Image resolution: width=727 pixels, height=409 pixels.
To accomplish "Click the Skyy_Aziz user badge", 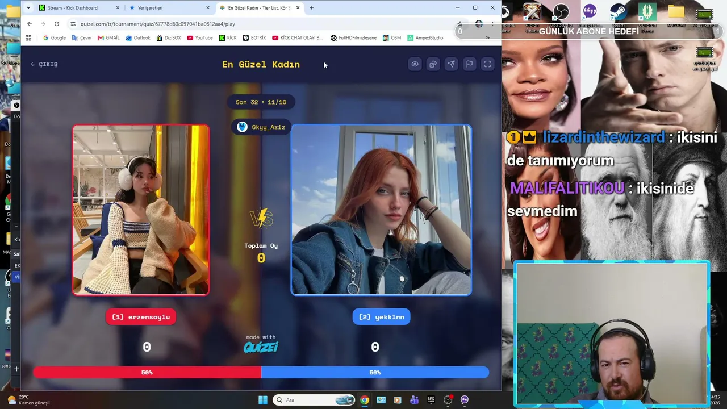I will (x=261, y=127).
